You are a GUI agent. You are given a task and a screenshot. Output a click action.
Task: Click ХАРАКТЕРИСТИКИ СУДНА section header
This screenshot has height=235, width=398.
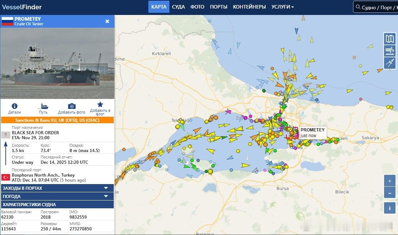(x=57, y=205)
